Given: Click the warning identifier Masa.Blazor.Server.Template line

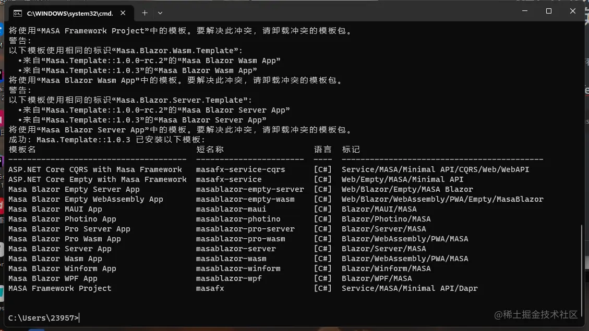Looking at the screenshot, I should pos(130,100).
